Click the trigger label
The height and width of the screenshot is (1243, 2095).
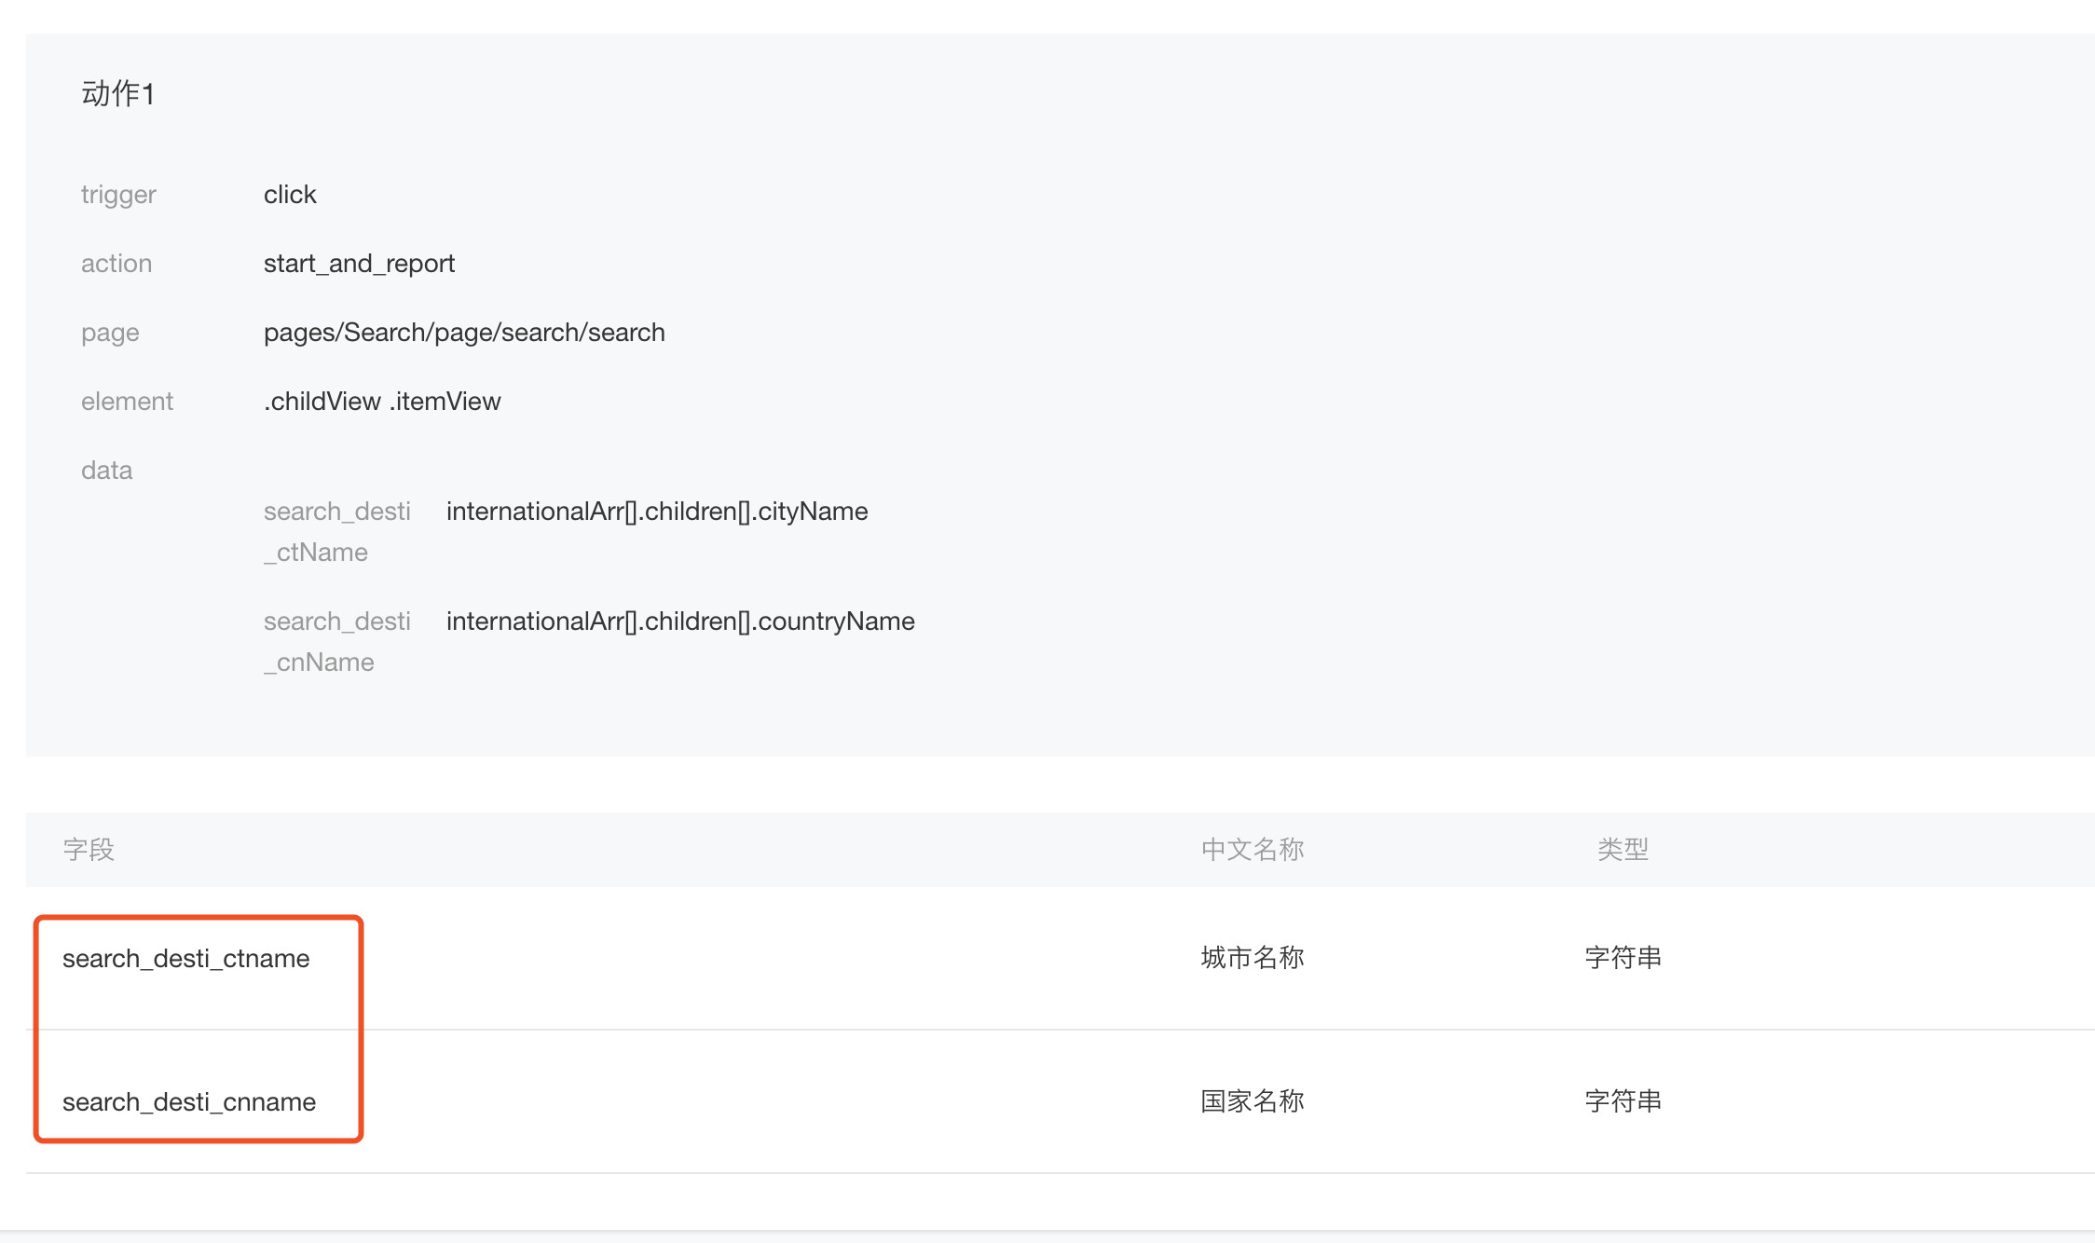(x=118, y=195)
